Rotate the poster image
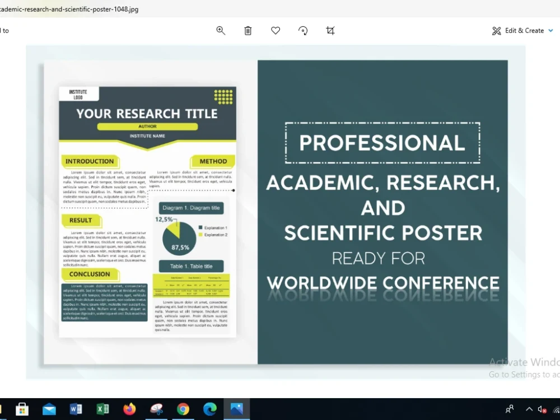The image size is (560, 420). 303,31
